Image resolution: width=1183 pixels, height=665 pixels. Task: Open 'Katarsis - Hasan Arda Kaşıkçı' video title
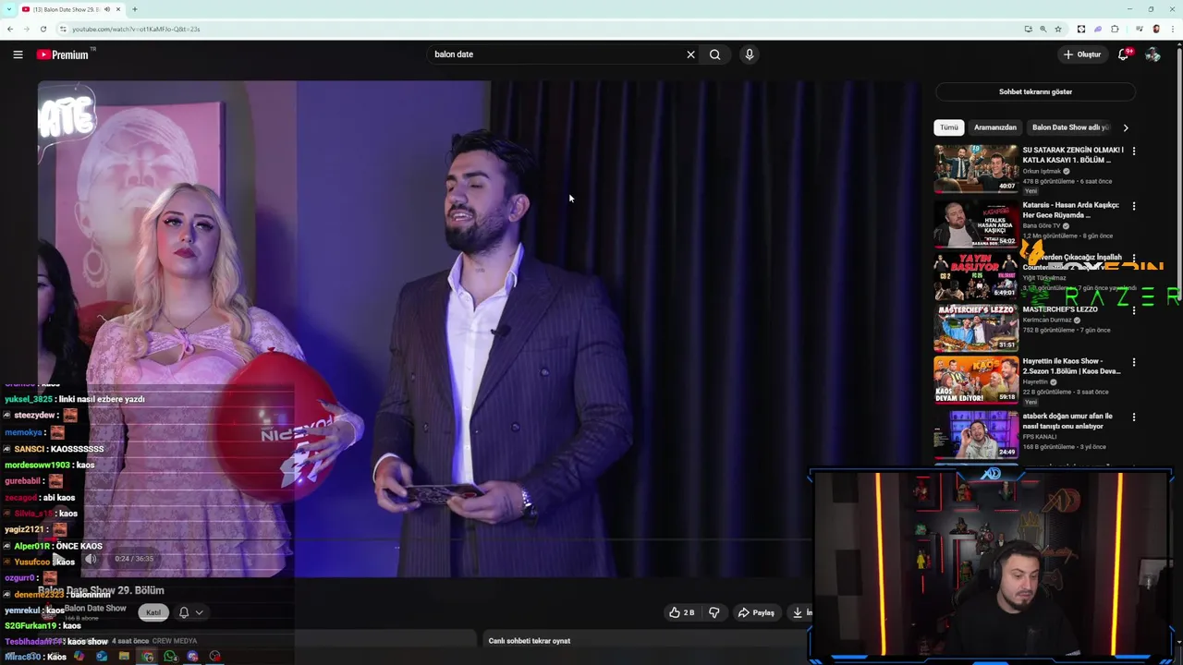click(x=1070, y=210)
